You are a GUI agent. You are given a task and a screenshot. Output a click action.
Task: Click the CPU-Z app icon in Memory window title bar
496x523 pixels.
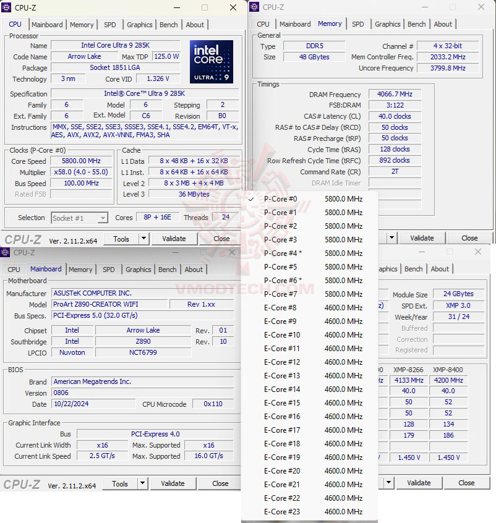(x=254, y=7)
